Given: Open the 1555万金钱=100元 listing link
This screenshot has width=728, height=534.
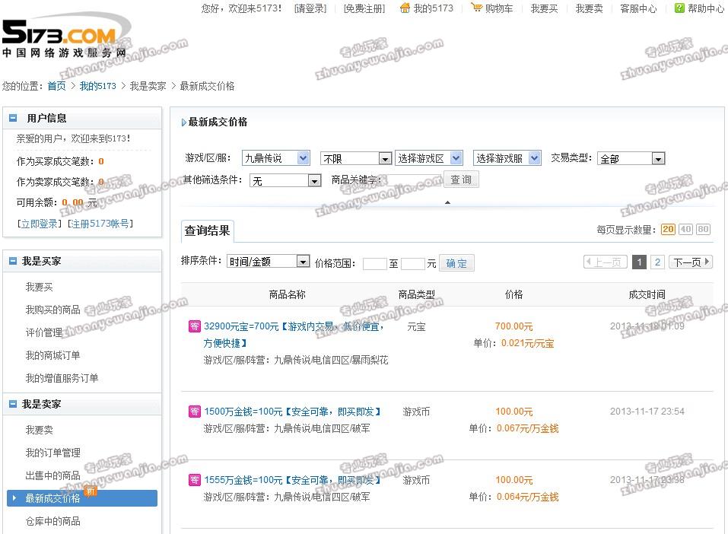Looking at the screenshot, I should [x=293, y=480].
